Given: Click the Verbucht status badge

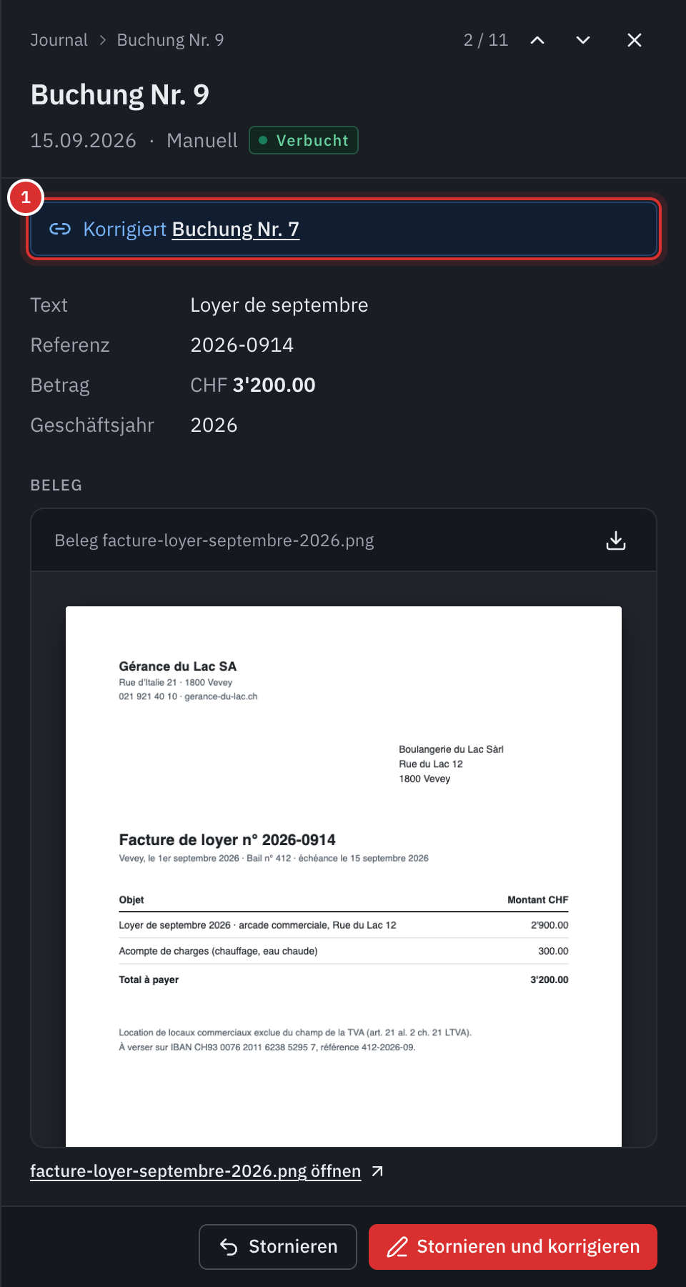Looking at the screenshot, I should point(304,140).
